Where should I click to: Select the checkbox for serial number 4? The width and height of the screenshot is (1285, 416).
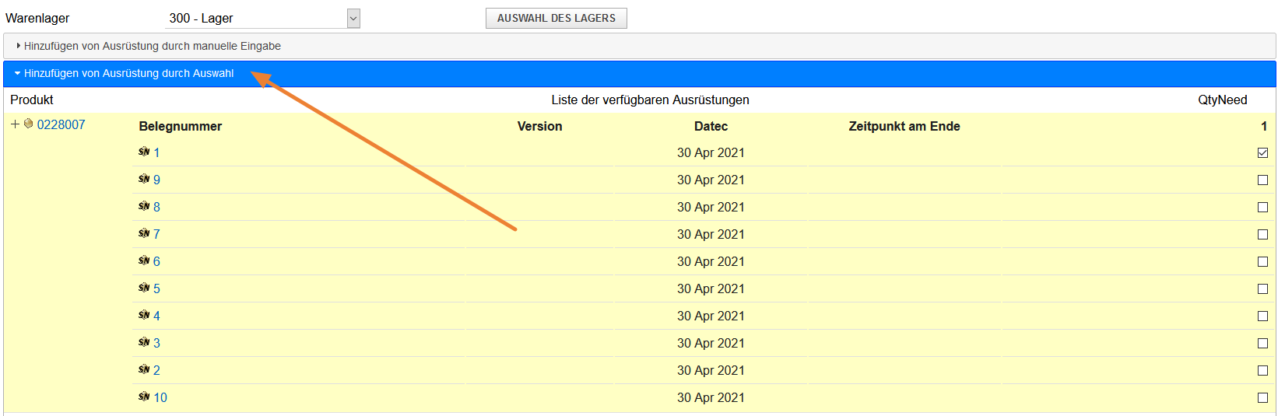(1262, 316)
